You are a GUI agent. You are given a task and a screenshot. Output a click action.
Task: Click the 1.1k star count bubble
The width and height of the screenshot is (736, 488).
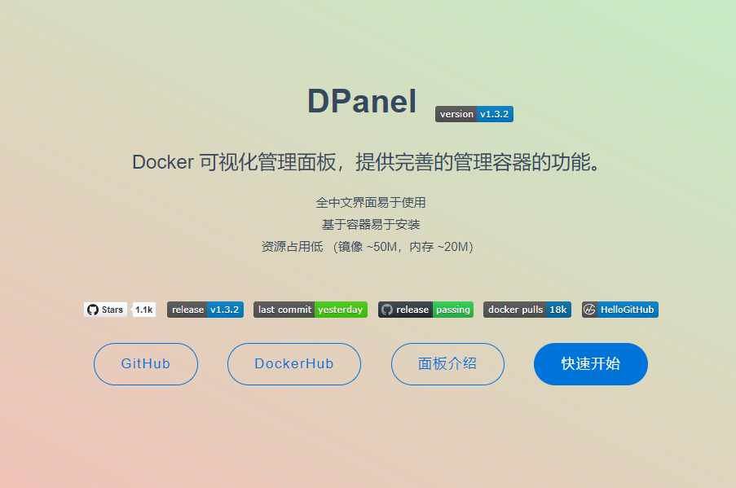[144, 310]
